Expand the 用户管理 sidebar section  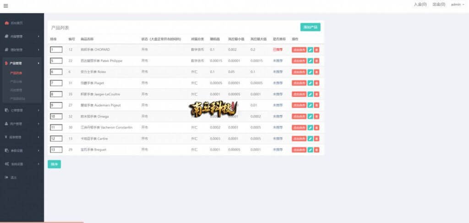pos(16,123)
